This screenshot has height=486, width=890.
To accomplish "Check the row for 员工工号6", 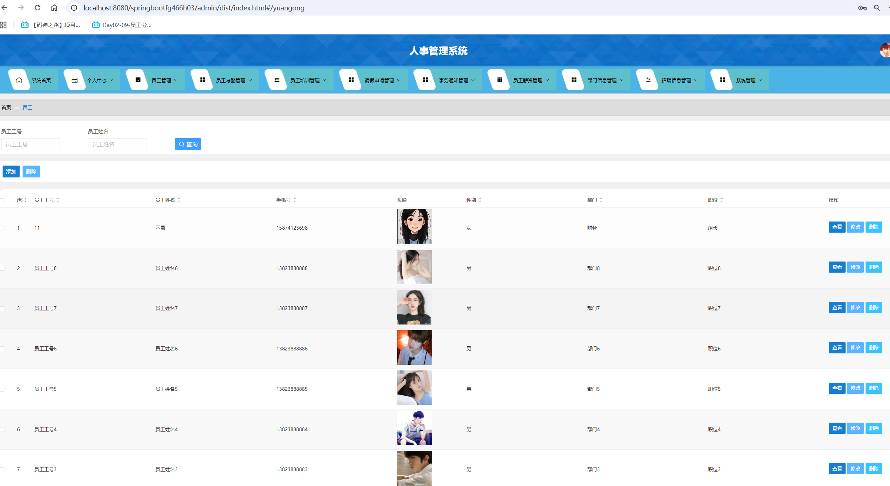I will coord(3,349).
